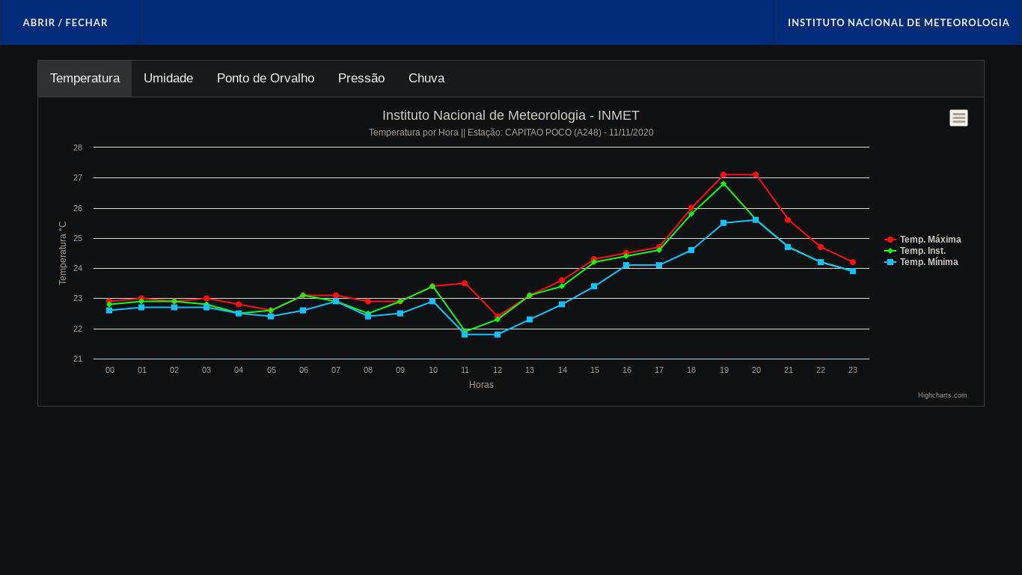
Task: Click the red Temp. Máxima point at hour 20
Action: [x=756, y=175]
